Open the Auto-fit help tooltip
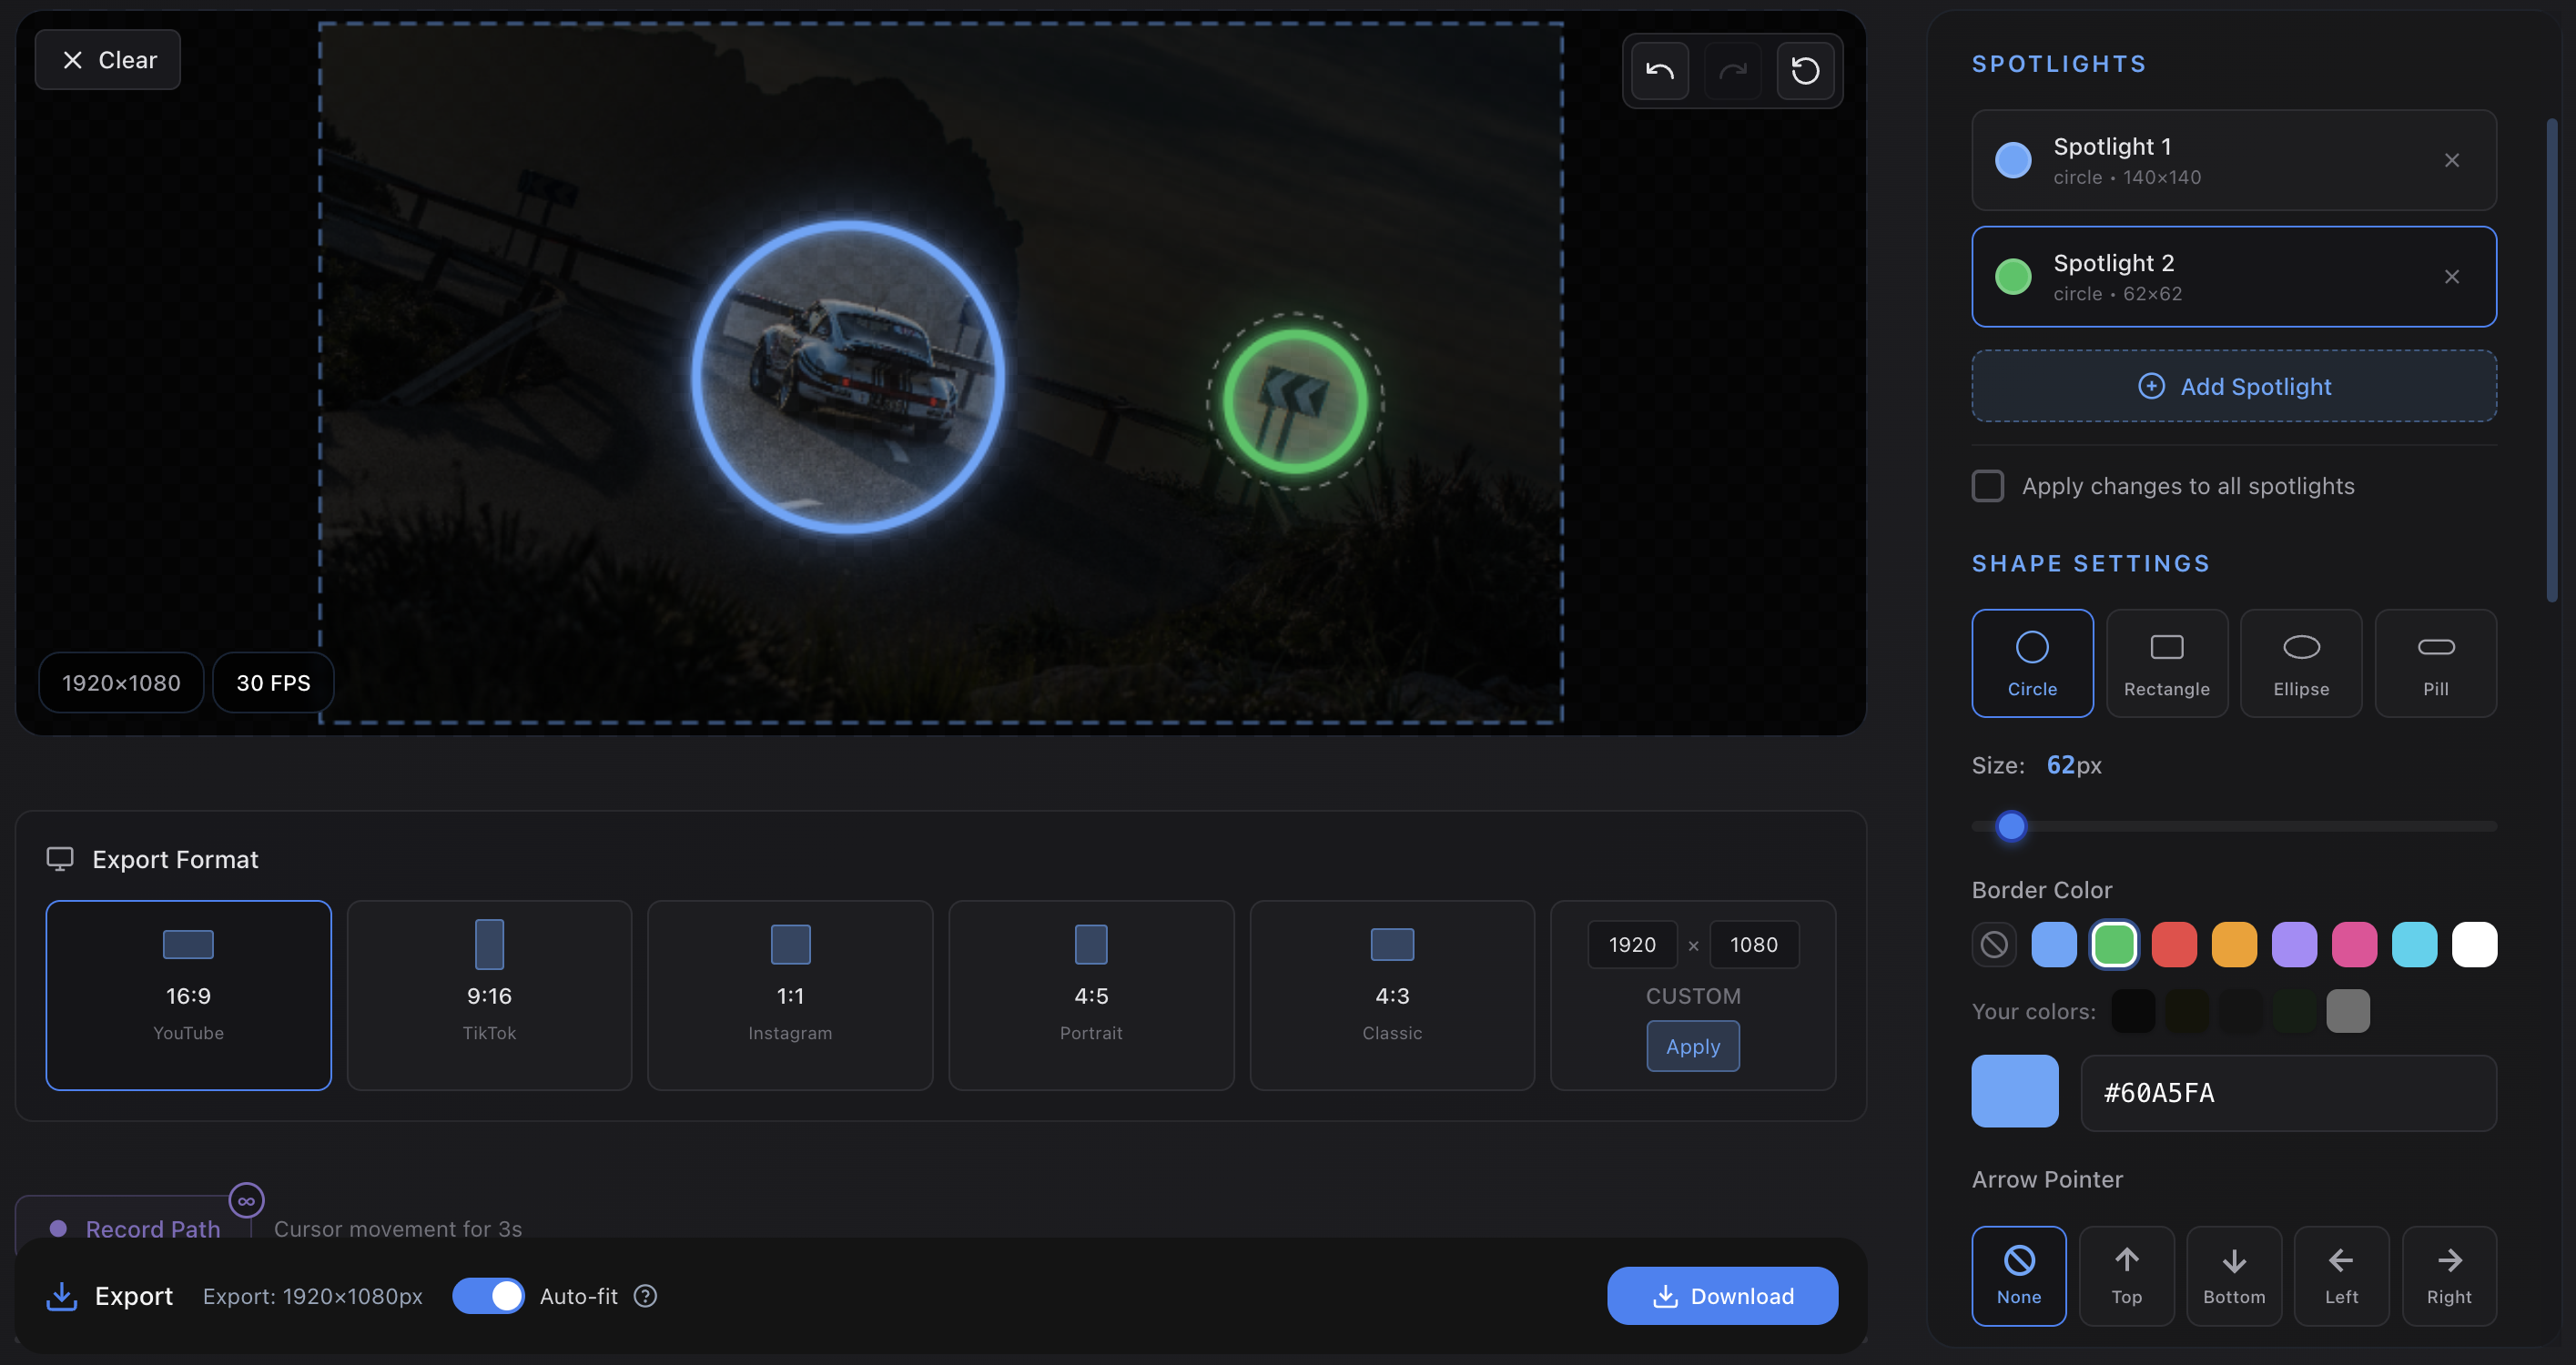The width and height of the screenshot is (2576, 1365). click(645, 1295)
